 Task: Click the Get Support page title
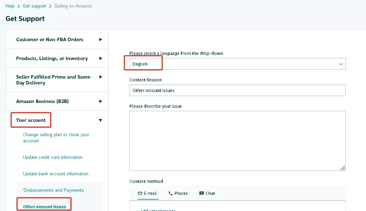pyautogui.click(x=25, y=19)
